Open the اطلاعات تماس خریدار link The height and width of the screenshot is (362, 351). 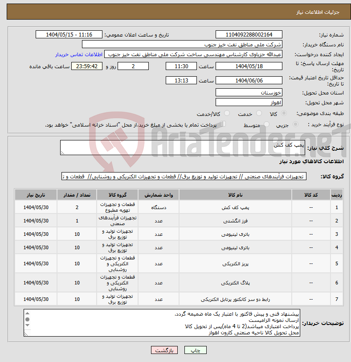(79, 54)
